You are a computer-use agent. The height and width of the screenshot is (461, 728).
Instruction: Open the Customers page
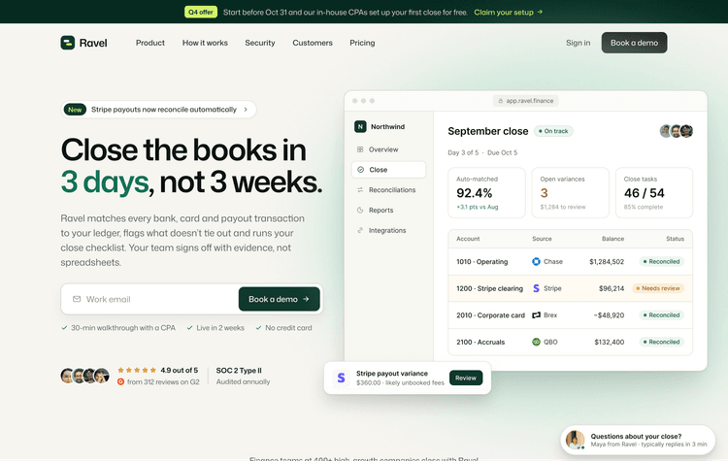[x=313, y=43]
